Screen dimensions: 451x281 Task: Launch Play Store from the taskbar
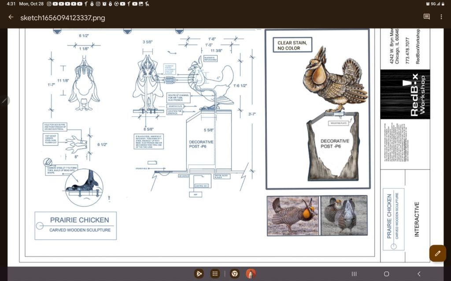[199, 274]
